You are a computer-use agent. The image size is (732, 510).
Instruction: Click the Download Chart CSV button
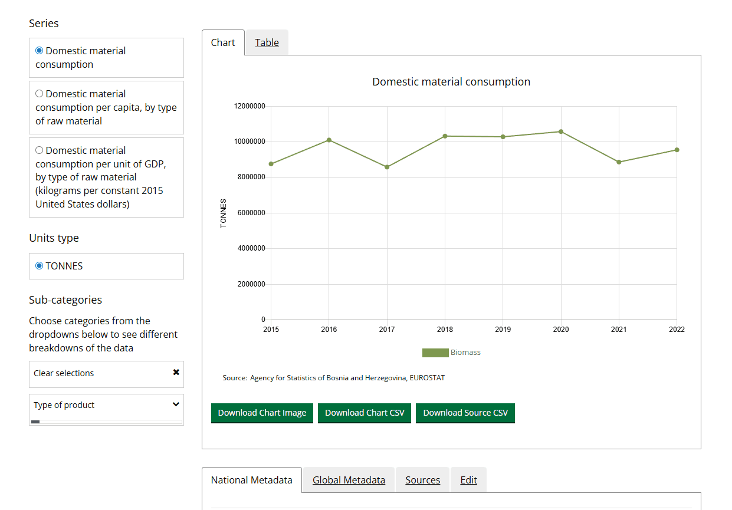365,413
